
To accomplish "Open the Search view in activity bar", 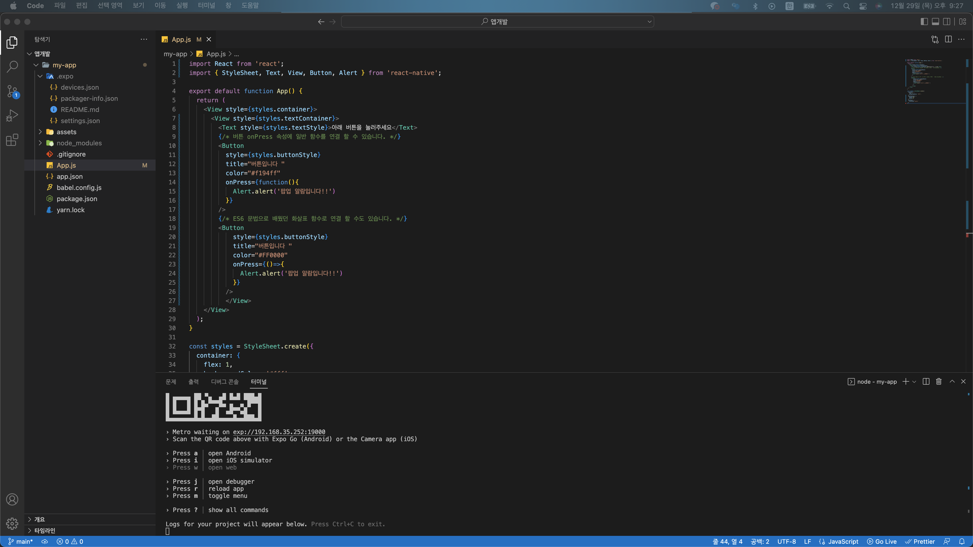I will pyautogui.click(x=12, y=67).
